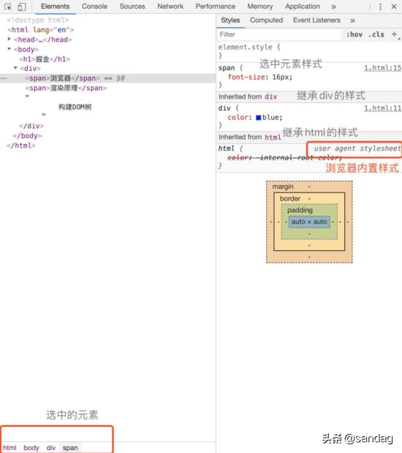Click div in Inherited from div

tap(271, 97)
